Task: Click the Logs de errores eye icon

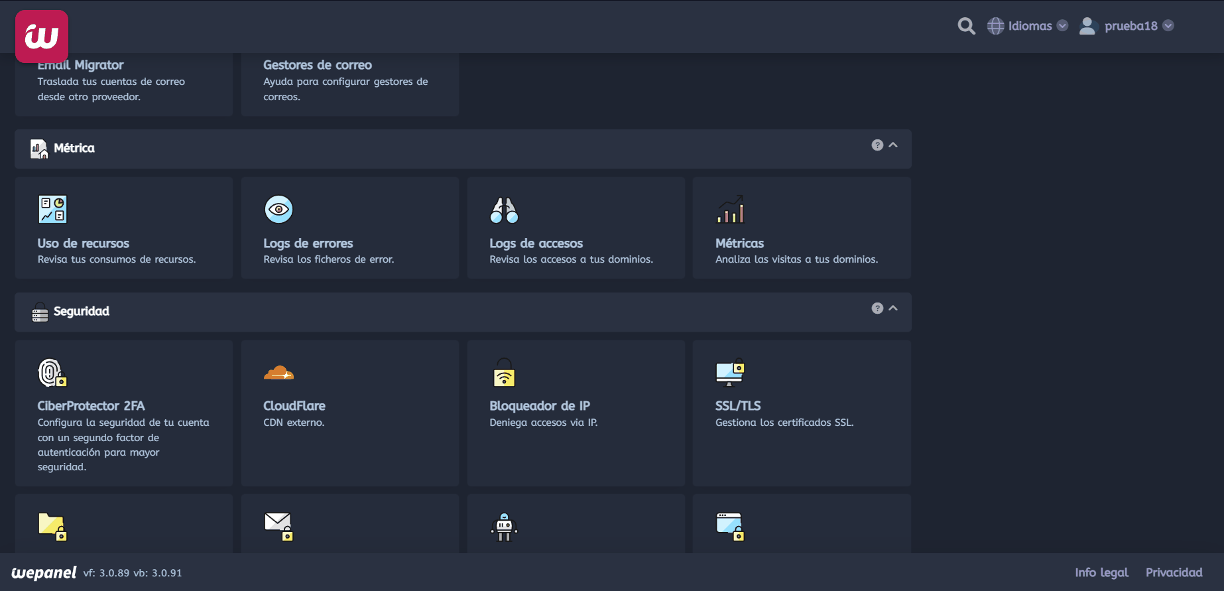Action: [x=278, y=210]
